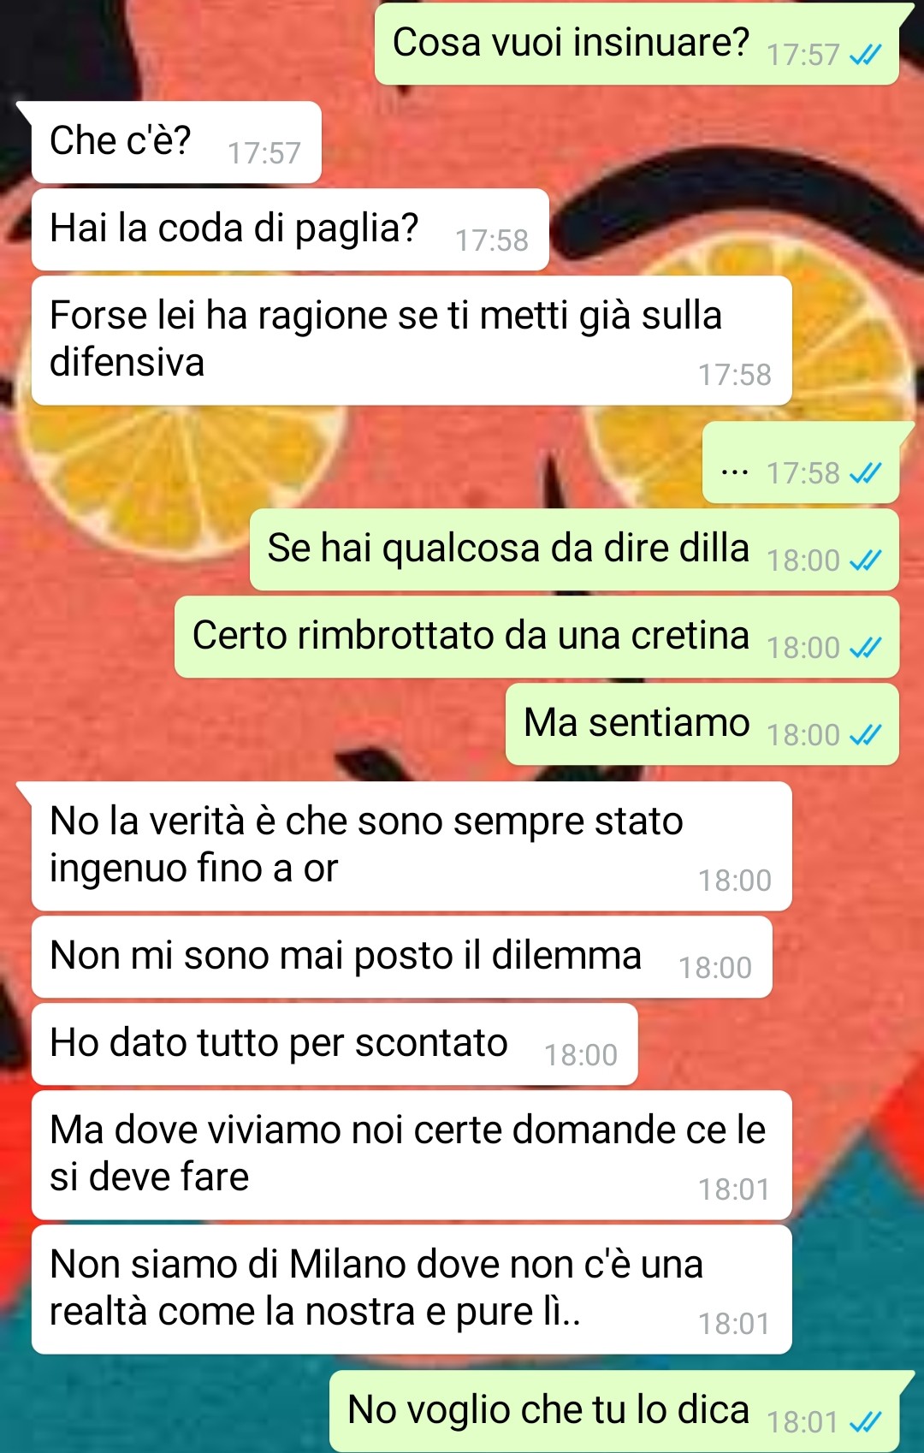This screenshot has height=1453, width=924.
Task: Tap the blue double-check on the "..." message
Action: 865,473
